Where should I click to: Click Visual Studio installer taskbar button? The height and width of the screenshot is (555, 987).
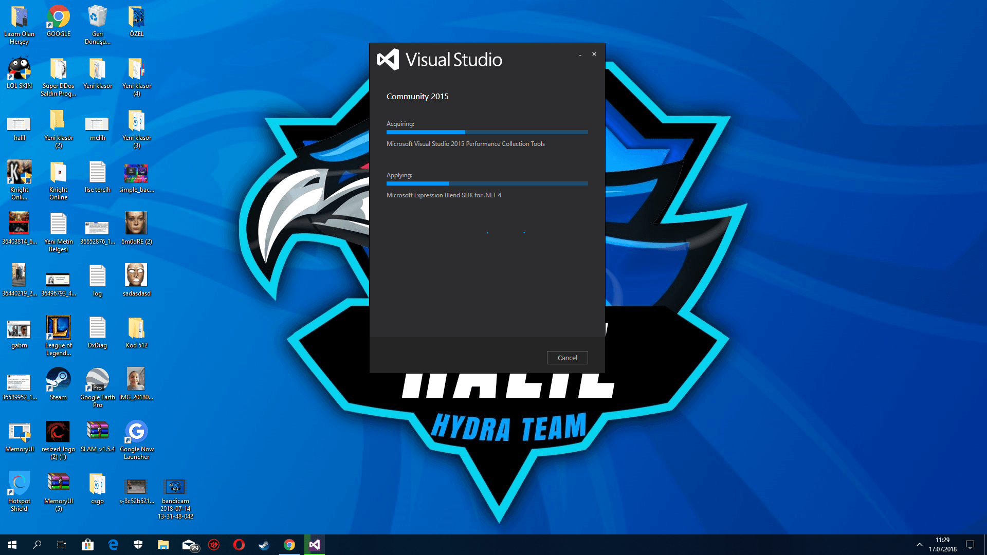(315, 545)
